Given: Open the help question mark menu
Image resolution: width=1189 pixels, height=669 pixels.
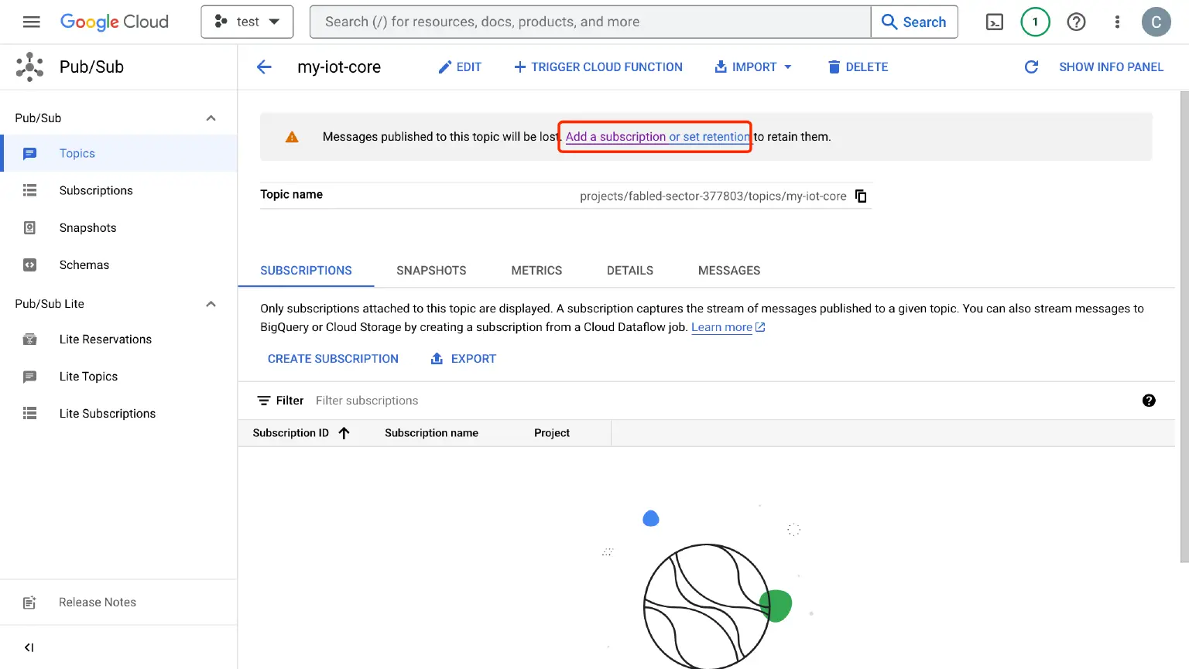Looking at the screenshot, I should [x=1076, y=22].
